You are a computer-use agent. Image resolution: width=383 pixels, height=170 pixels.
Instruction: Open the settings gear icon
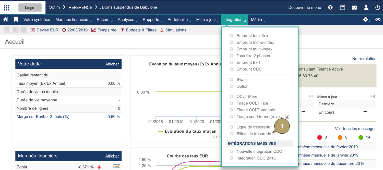tap(365, 20)
